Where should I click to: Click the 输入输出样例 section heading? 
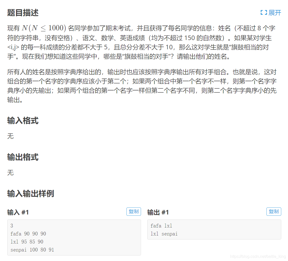[30, 194]
